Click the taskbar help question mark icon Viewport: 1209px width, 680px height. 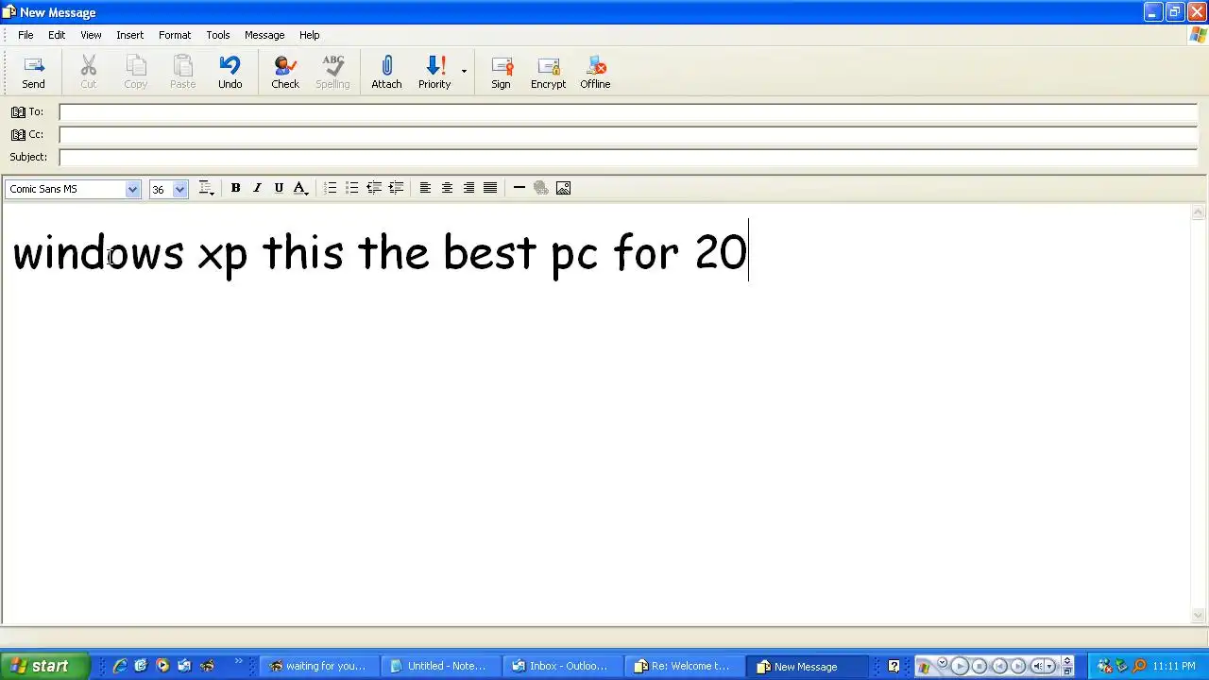tap(894, 666)
